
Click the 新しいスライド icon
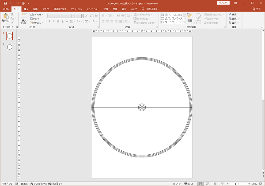[x=24, y=16]
